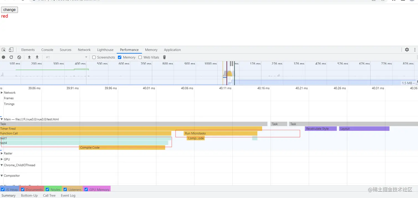This screenshot has width=418, height=198.
Task: Toggle the JS Heap counter checkbox
Action: tap(3, 189)
